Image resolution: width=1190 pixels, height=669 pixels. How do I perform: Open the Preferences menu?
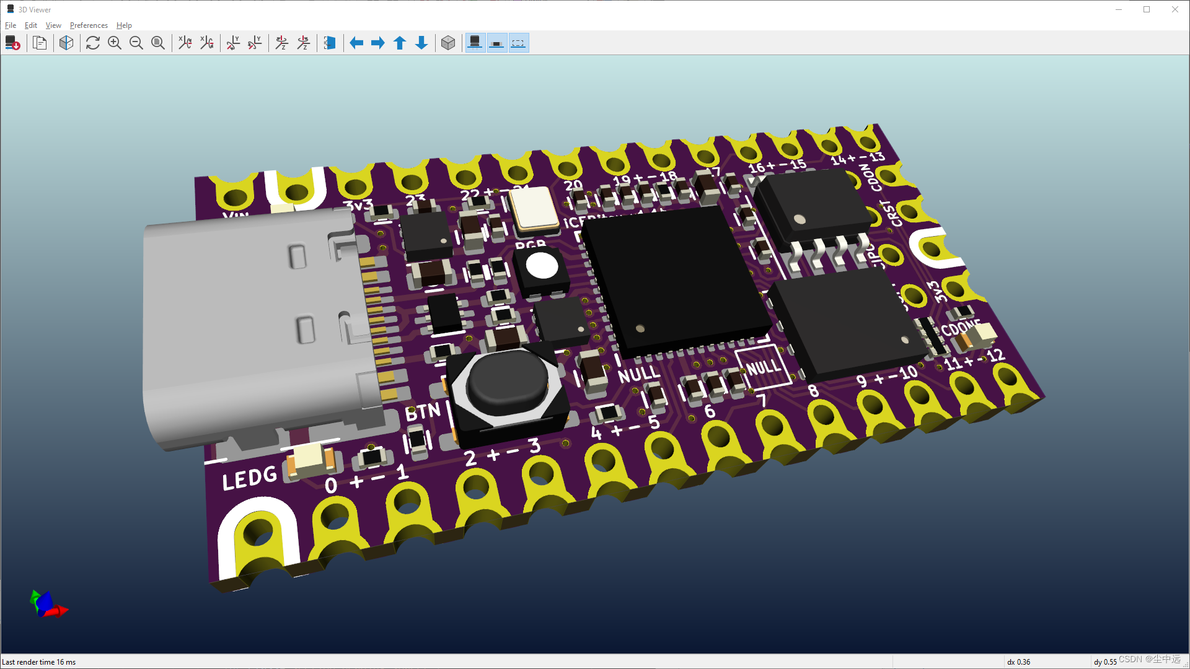(x=87, y=25)
